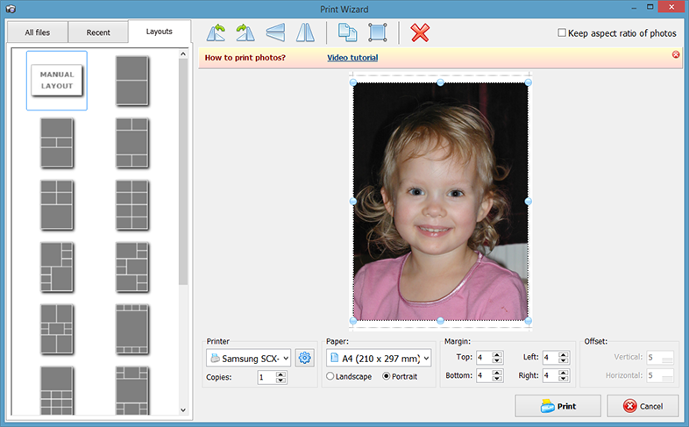Minimize the Print Wizard window
This screenshot has height=427, width=689.
tap(634, 8)
